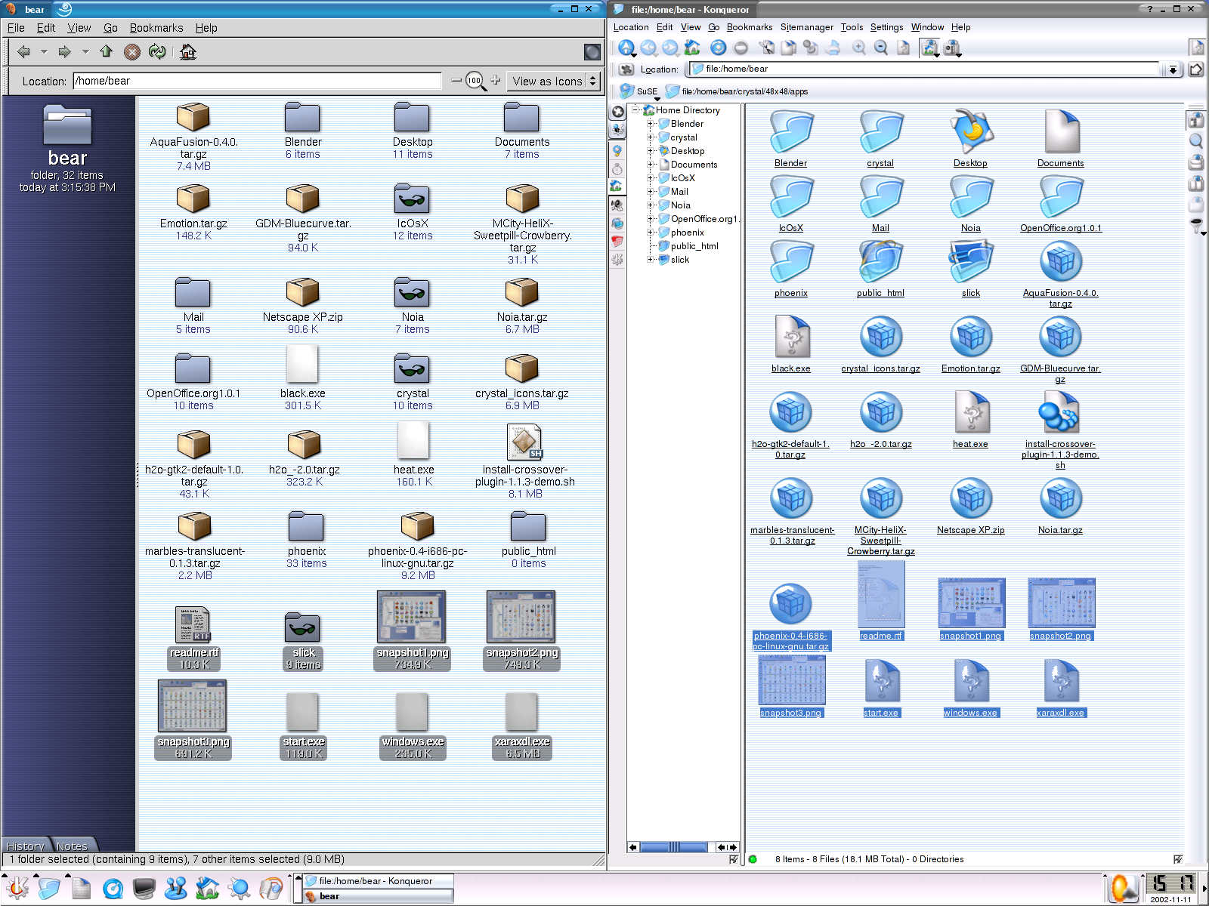
Task: Open readme.rtf link in Konqueror
Action: 880,636
